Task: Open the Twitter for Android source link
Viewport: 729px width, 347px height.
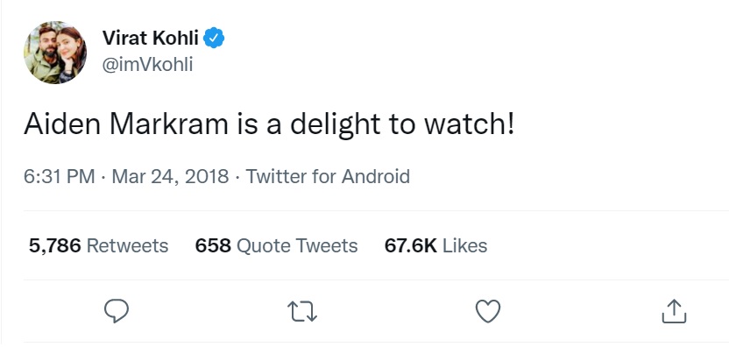Action: [328, 177]
